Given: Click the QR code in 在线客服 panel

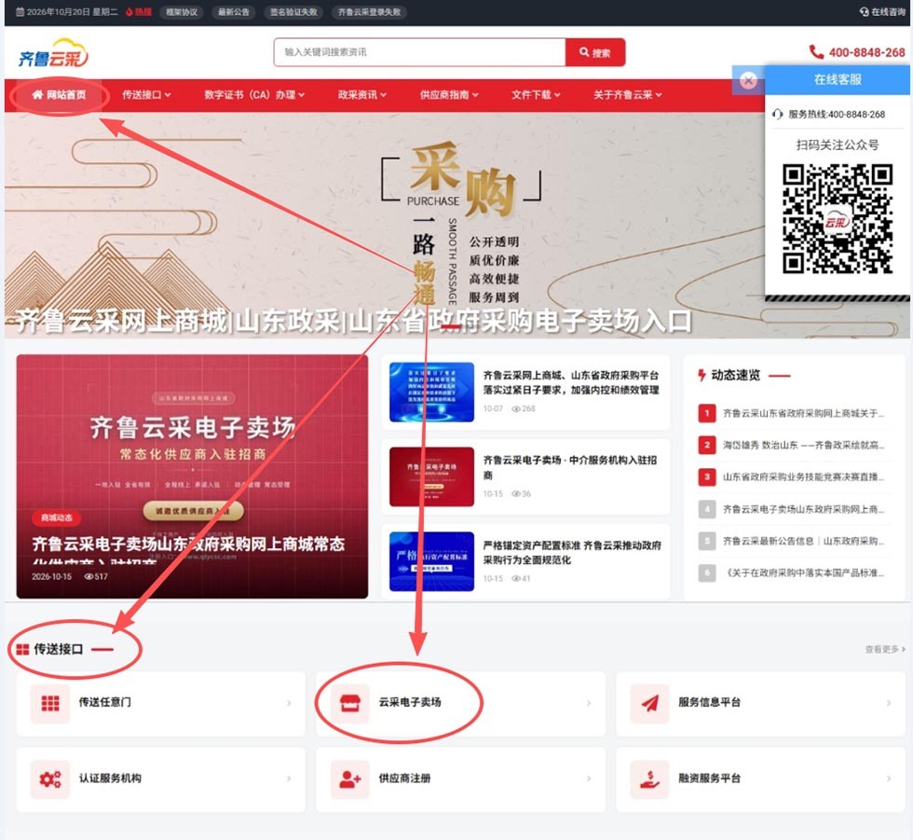Looking at the screenshot, I should pos(838,219).
